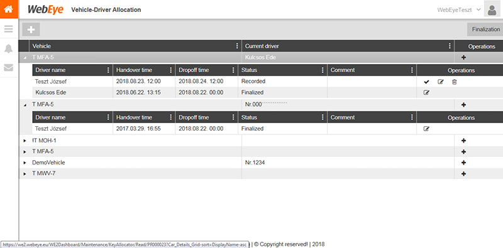
Task: Approve Teszt József recorded allocation checkmark
Action: click(426, 82)
